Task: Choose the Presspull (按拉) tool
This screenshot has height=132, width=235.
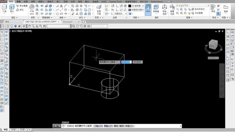Action: click(x=20, y=10)
